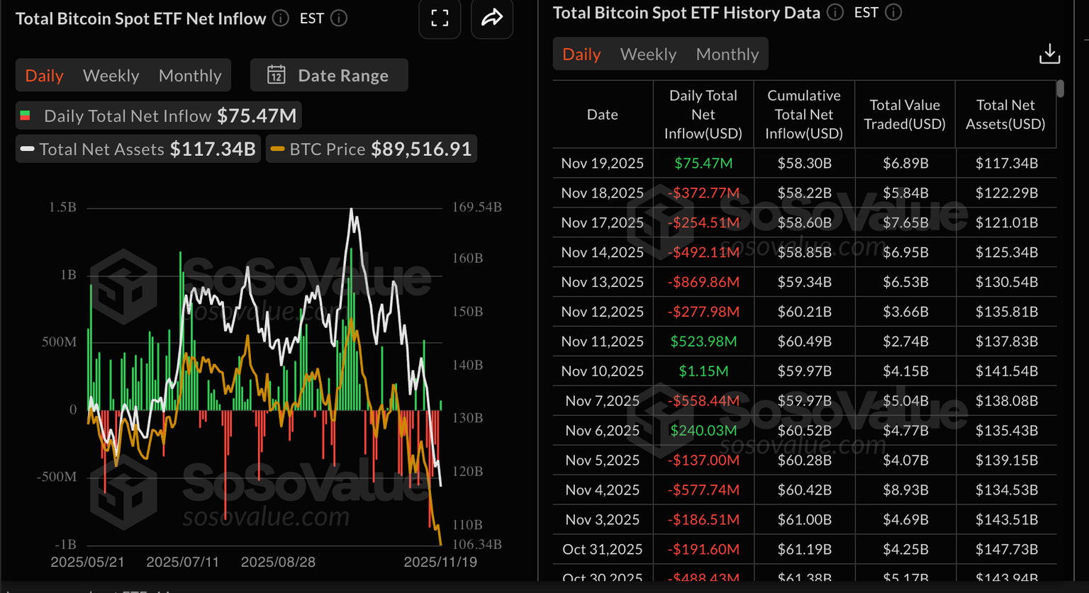Click info icon next to chart EST label

point(339,18)
